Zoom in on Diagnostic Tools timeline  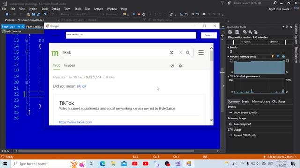coord(245,32)
